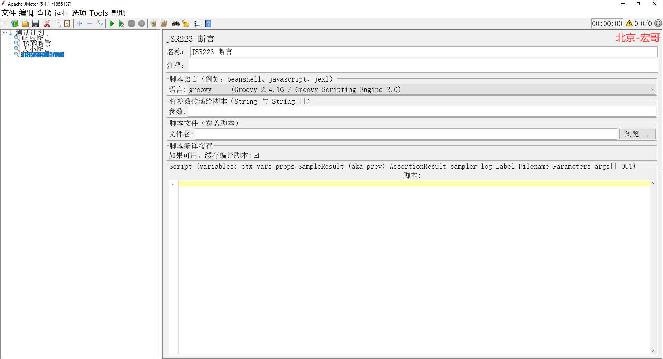Select 大小断言 in the tree

tap(36, 49)
